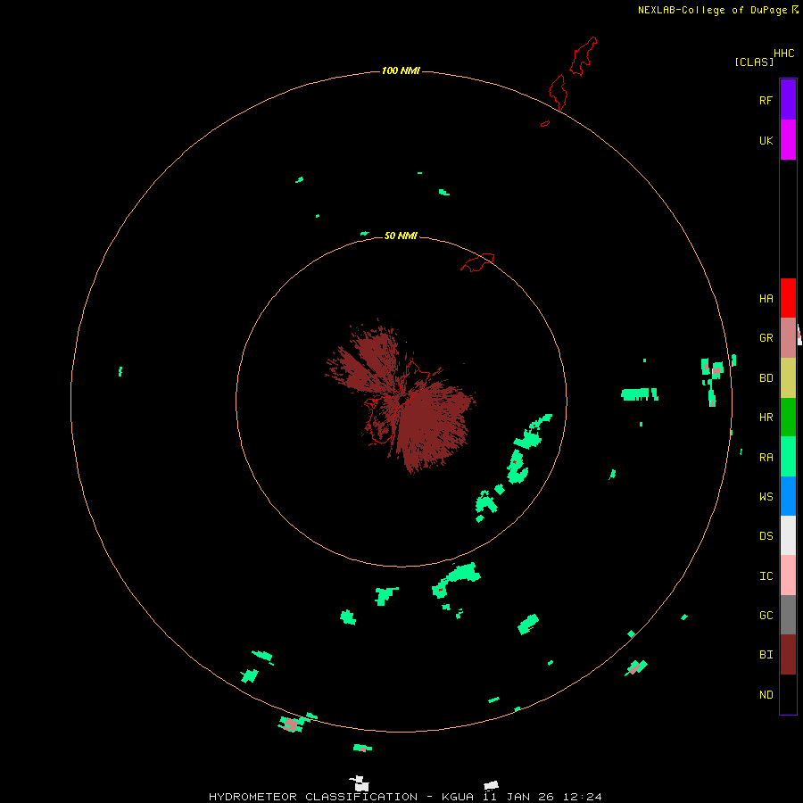Screen dimensions: 803x803
Task: Select the BD yellow legend block
Action: tap(788, 377)
